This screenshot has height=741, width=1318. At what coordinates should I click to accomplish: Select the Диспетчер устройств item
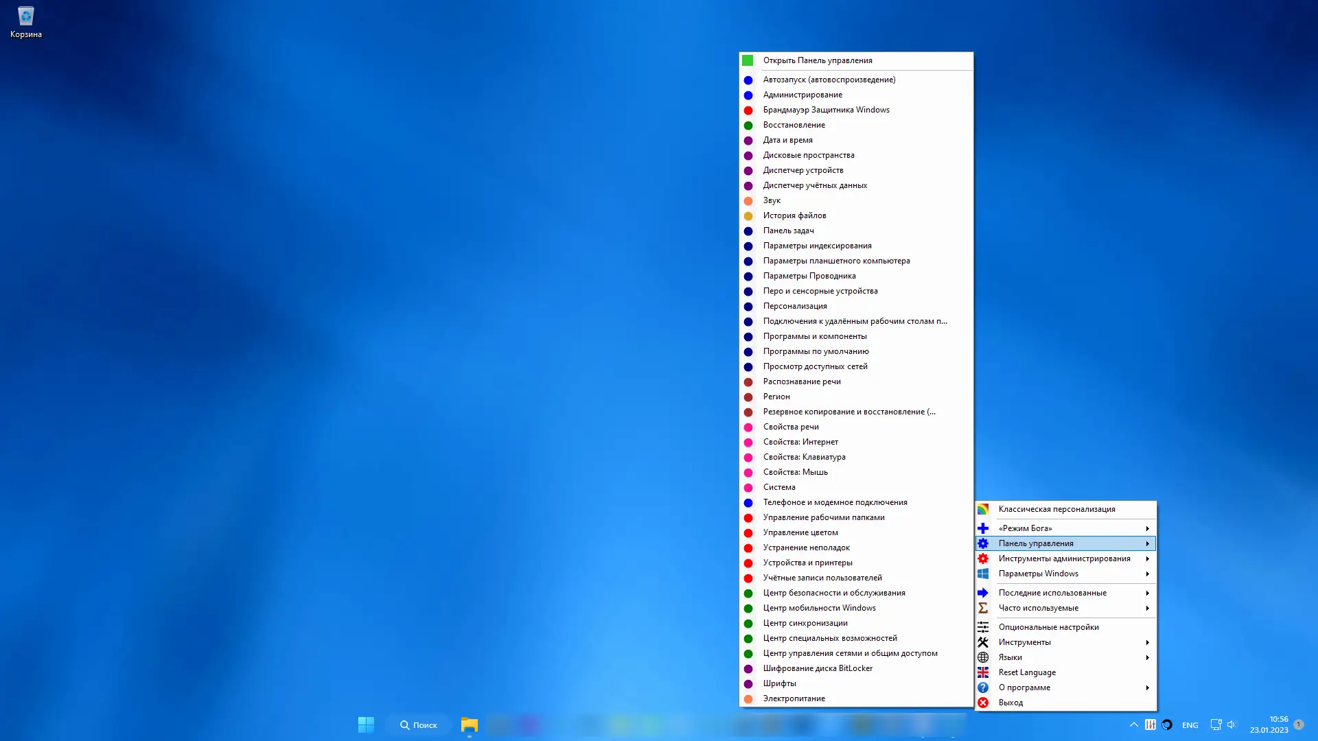click(802, 169)
